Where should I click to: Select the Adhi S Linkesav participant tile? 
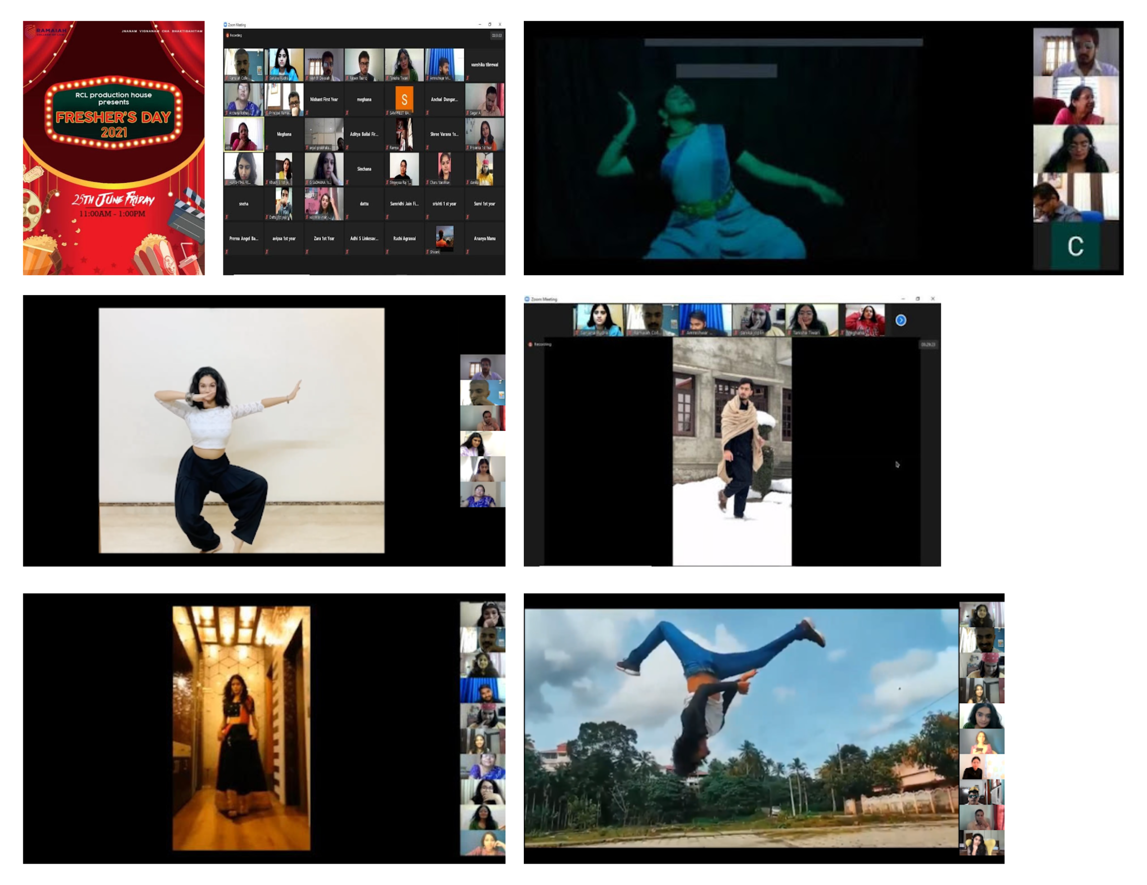tap(364, 238)
